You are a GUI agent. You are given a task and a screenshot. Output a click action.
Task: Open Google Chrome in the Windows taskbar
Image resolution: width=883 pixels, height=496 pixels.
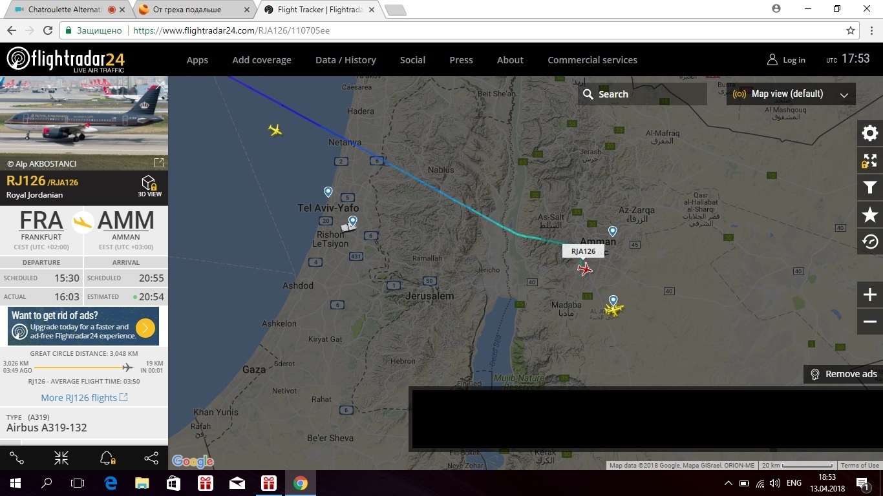click(300, 482)
